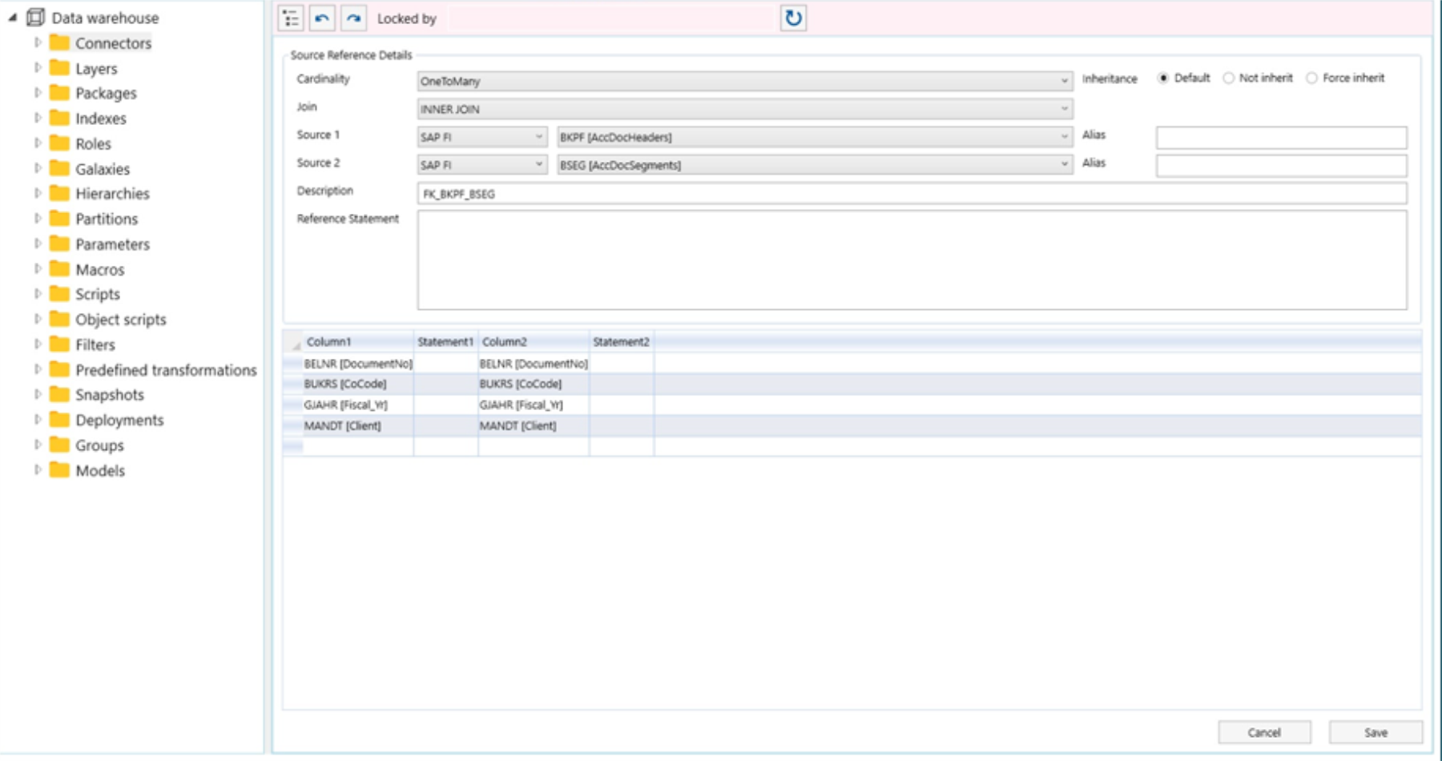The height and width of the screenshot is (761, 1442).
Task: Open the Connectors folder icon
Action: click(x=58, y=42)
